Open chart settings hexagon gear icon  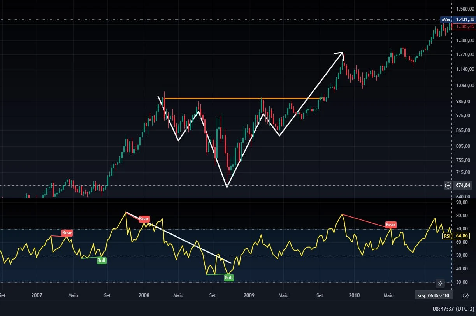pyautogui.click(x=465, y=295)
